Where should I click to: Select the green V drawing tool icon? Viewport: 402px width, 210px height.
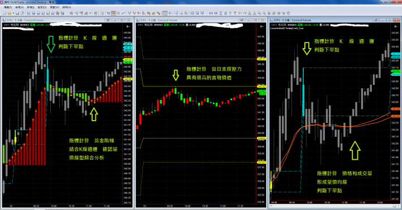[x=129, y=13]
